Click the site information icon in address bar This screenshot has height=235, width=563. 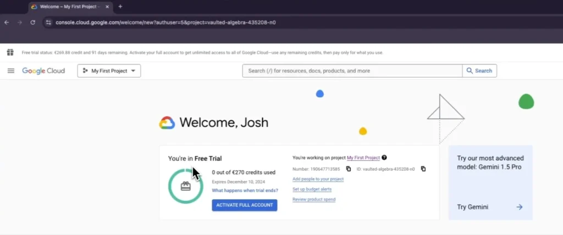tap(48, 23)
